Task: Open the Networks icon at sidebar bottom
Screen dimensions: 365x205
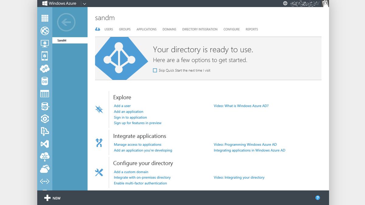Action: pyautogui.click(x=45, y=181)
